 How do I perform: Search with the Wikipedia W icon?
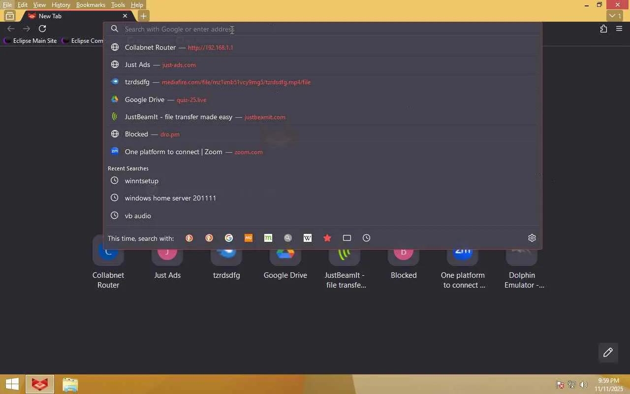(x=308, y=238)
